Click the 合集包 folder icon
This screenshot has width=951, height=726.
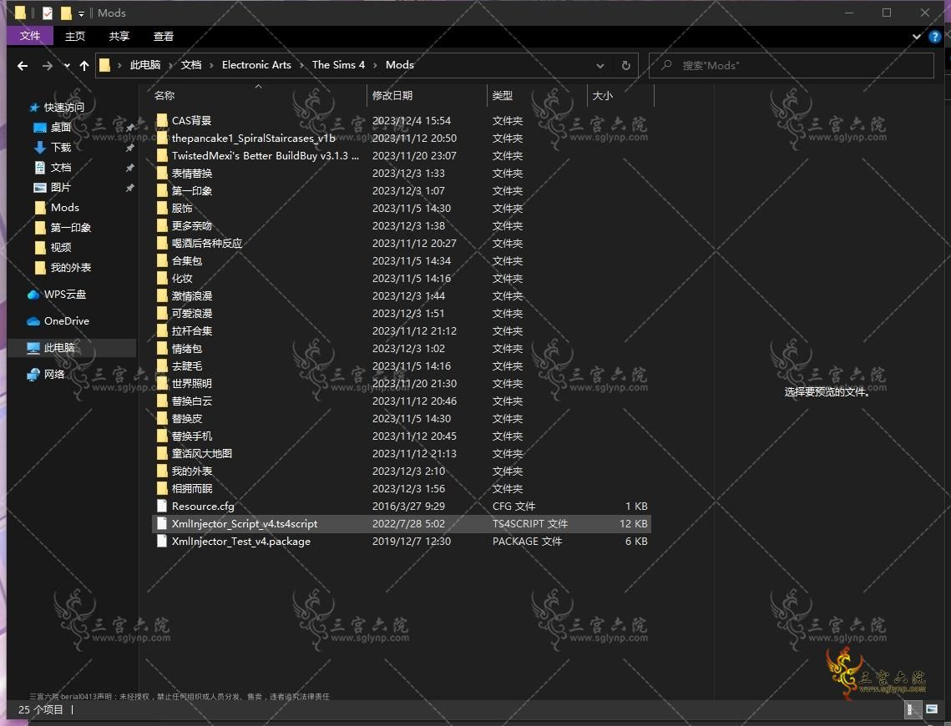pos(161,260)
